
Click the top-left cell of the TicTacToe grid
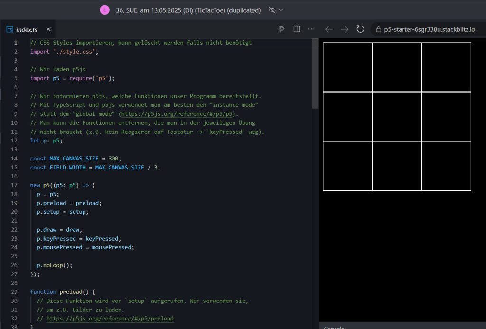[x=347, y=67]
